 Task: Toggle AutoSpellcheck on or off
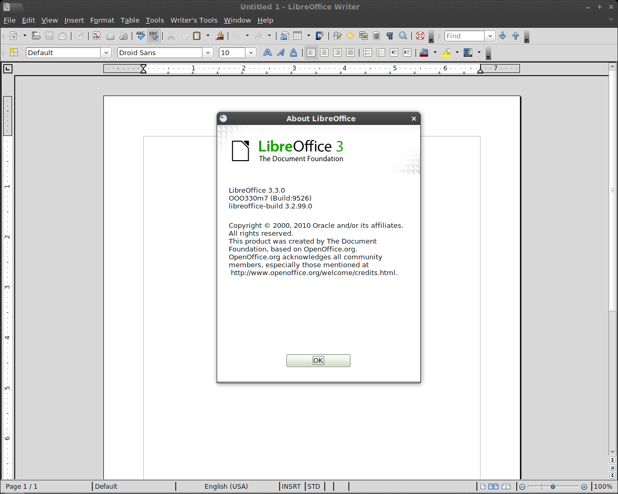click(x=153, y=36)
